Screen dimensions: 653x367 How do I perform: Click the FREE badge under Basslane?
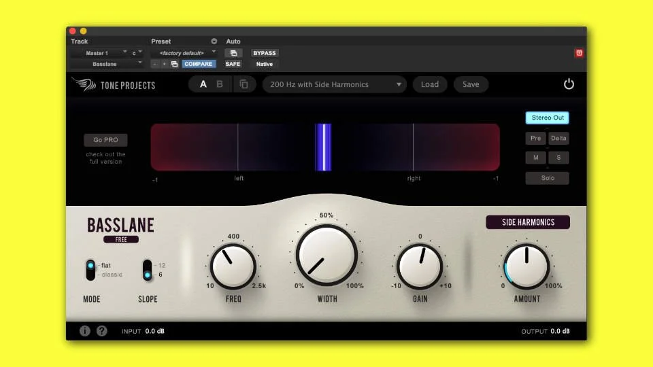coord(121,240)
